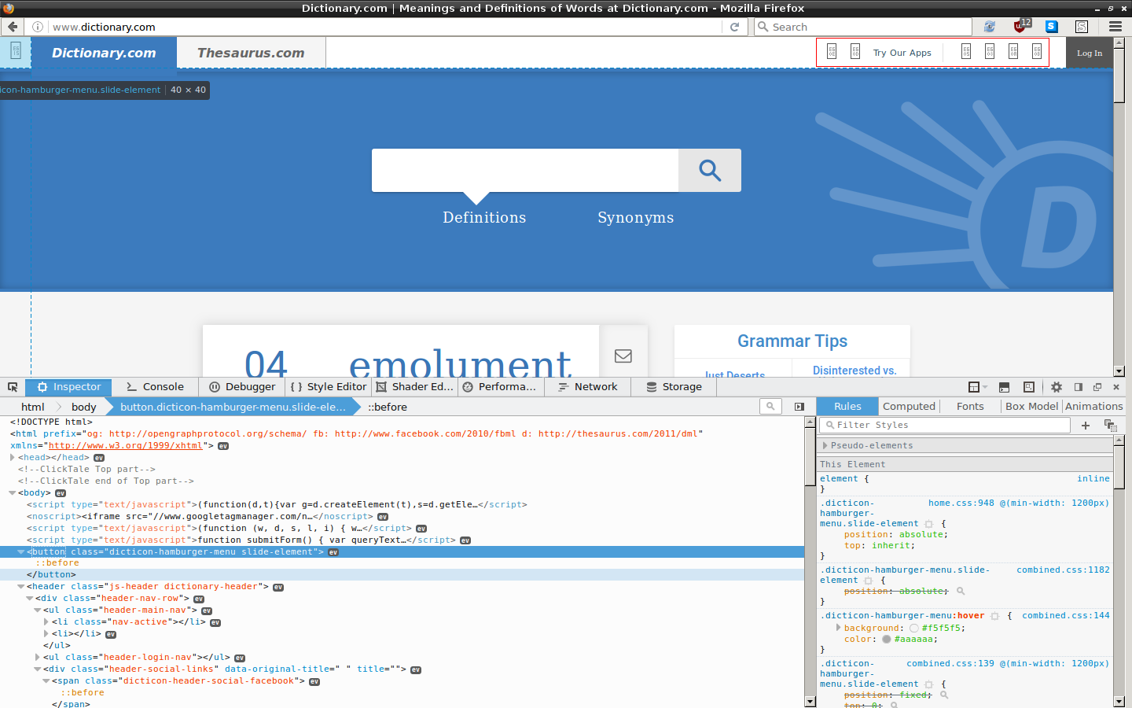
Task: Open the Box Model sidebar tab
Action: (x=1031, y=407)
